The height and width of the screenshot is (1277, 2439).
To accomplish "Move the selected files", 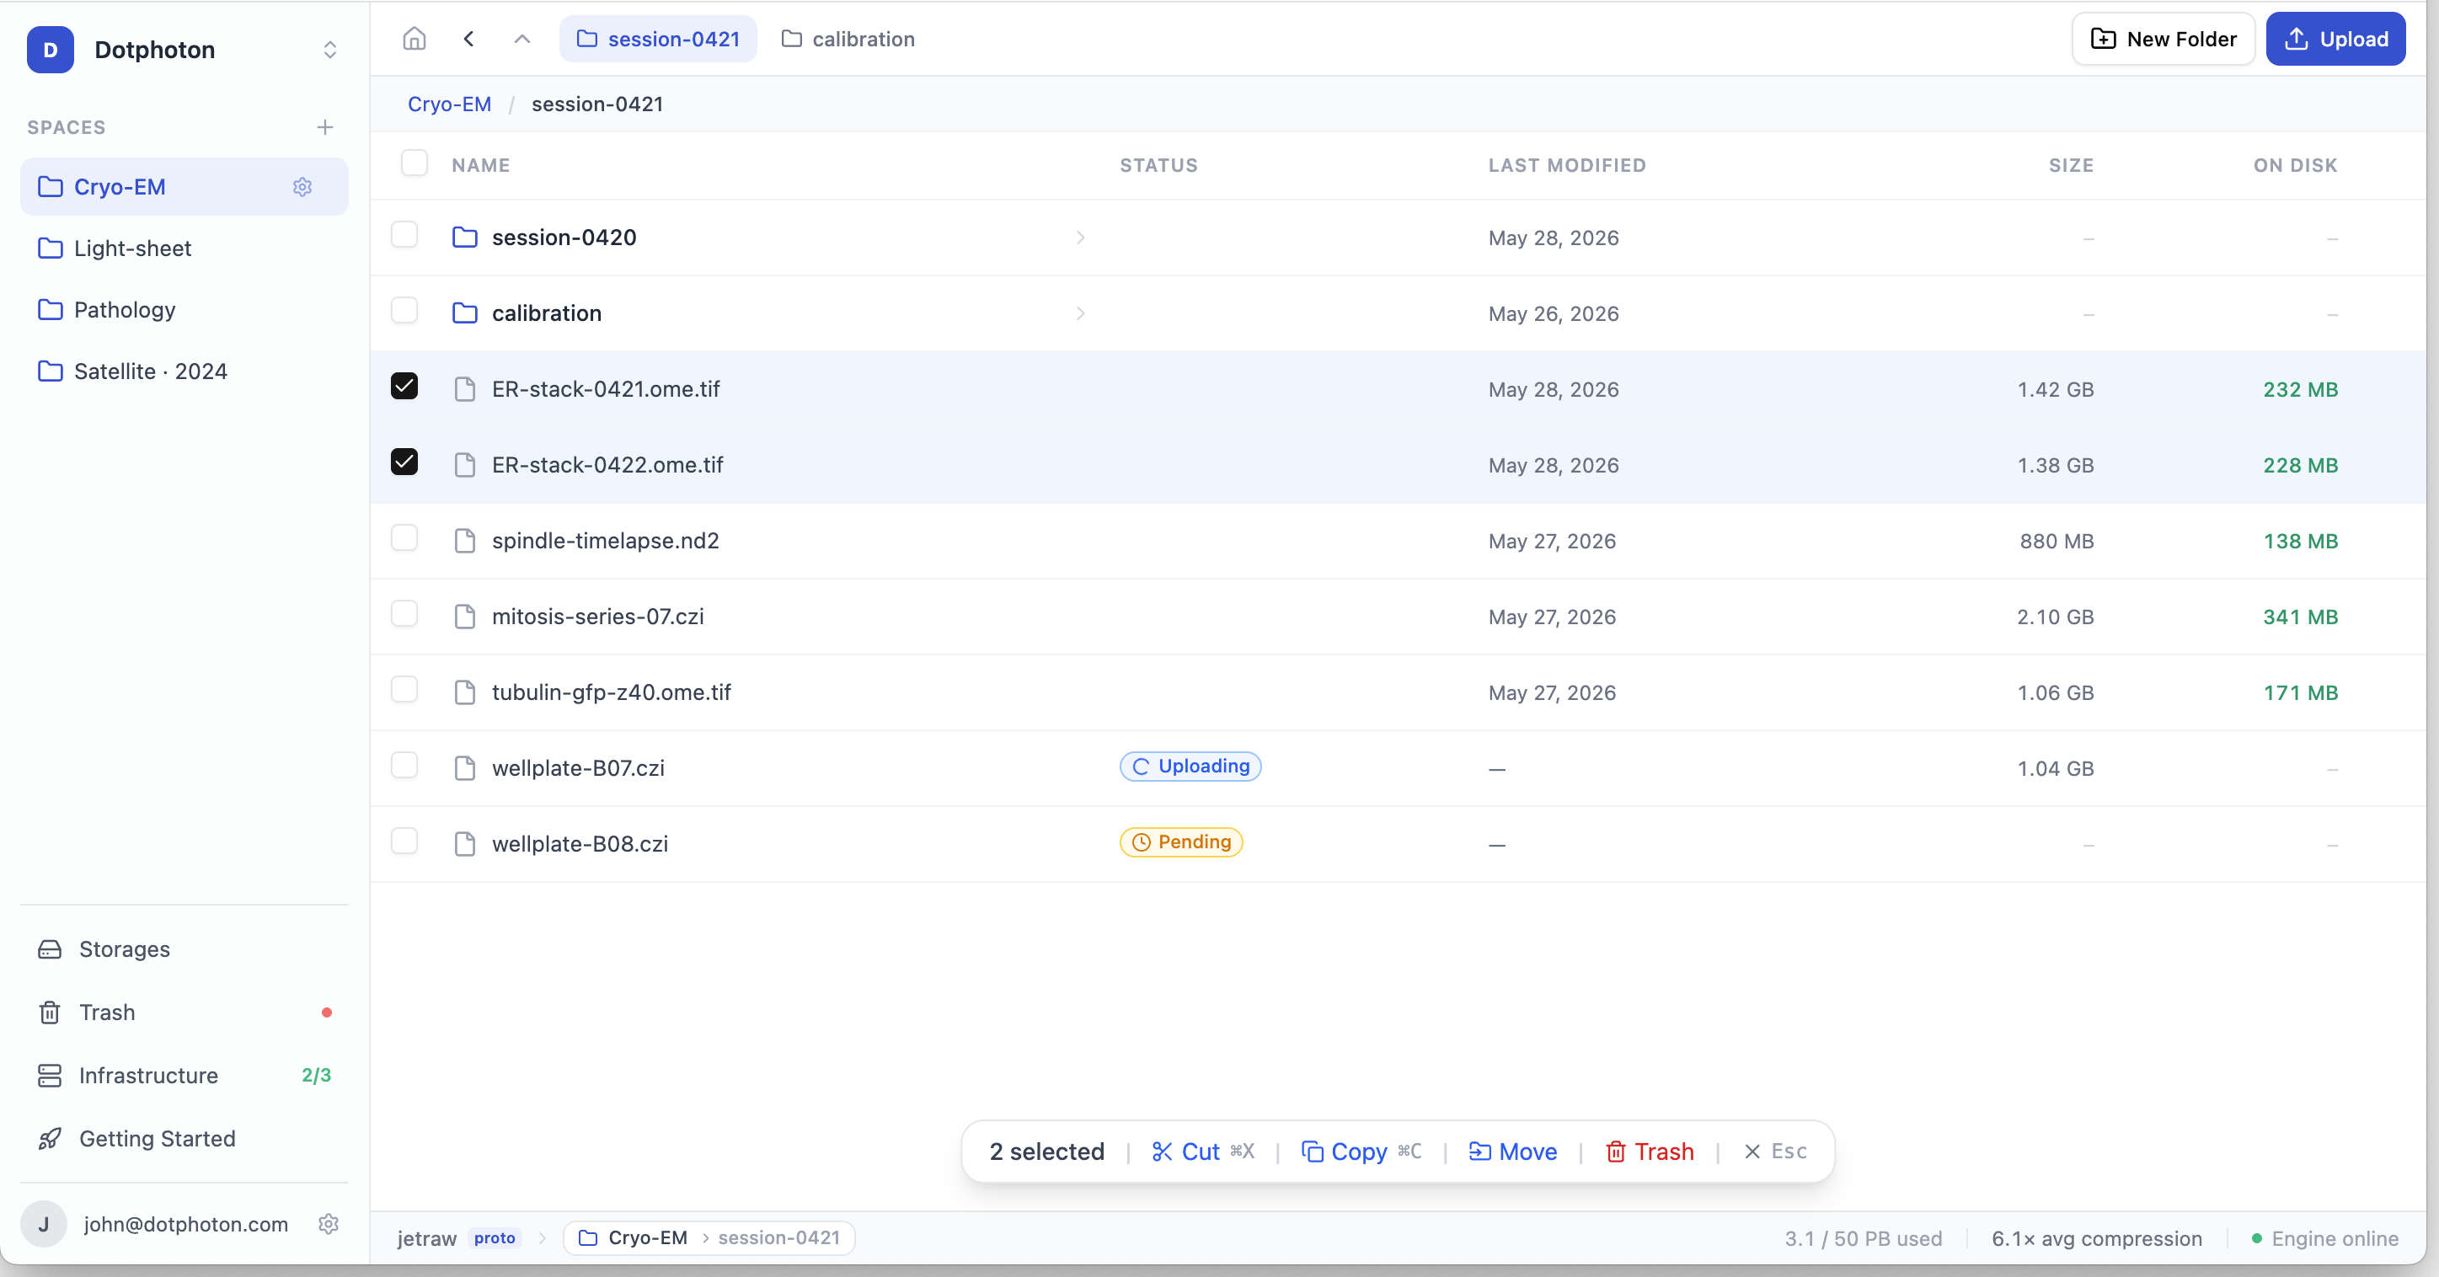I will (1512, 1151).
